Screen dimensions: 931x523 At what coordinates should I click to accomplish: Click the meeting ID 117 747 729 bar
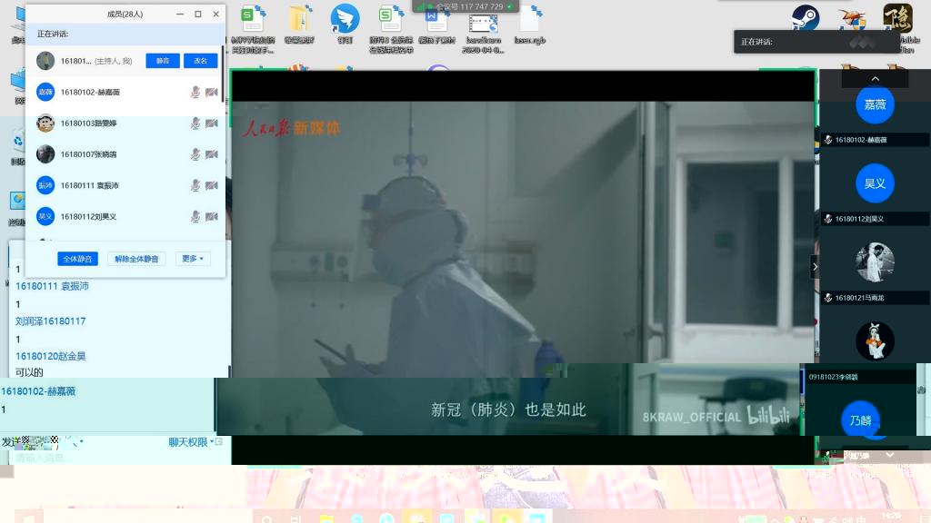465,6
